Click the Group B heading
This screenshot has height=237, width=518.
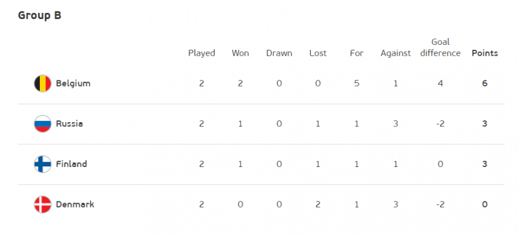click(39, 15)
